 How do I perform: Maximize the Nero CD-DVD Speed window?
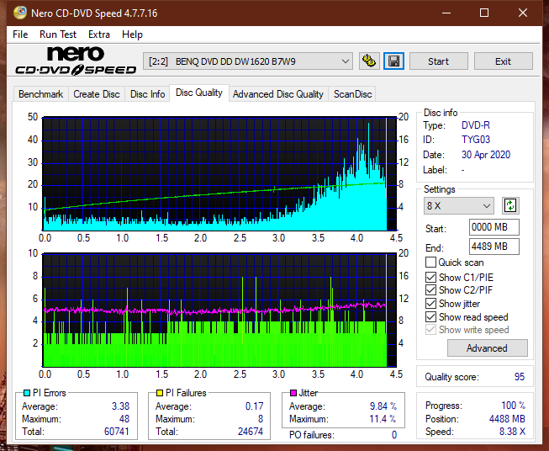pyautogui.click(x=484, y=13)
